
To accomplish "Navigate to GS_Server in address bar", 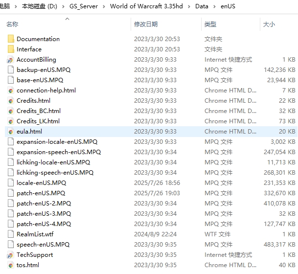I will pos(84,6).
